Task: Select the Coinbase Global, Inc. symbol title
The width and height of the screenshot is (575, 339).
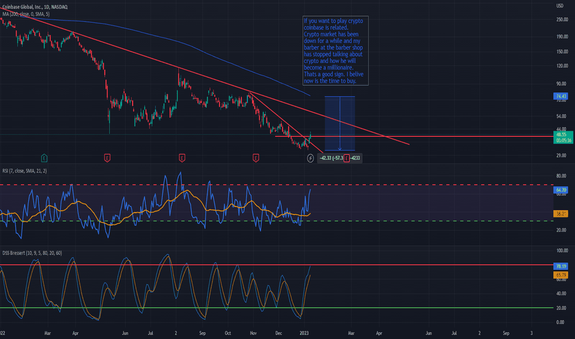Action: click(x=35, y=7)
